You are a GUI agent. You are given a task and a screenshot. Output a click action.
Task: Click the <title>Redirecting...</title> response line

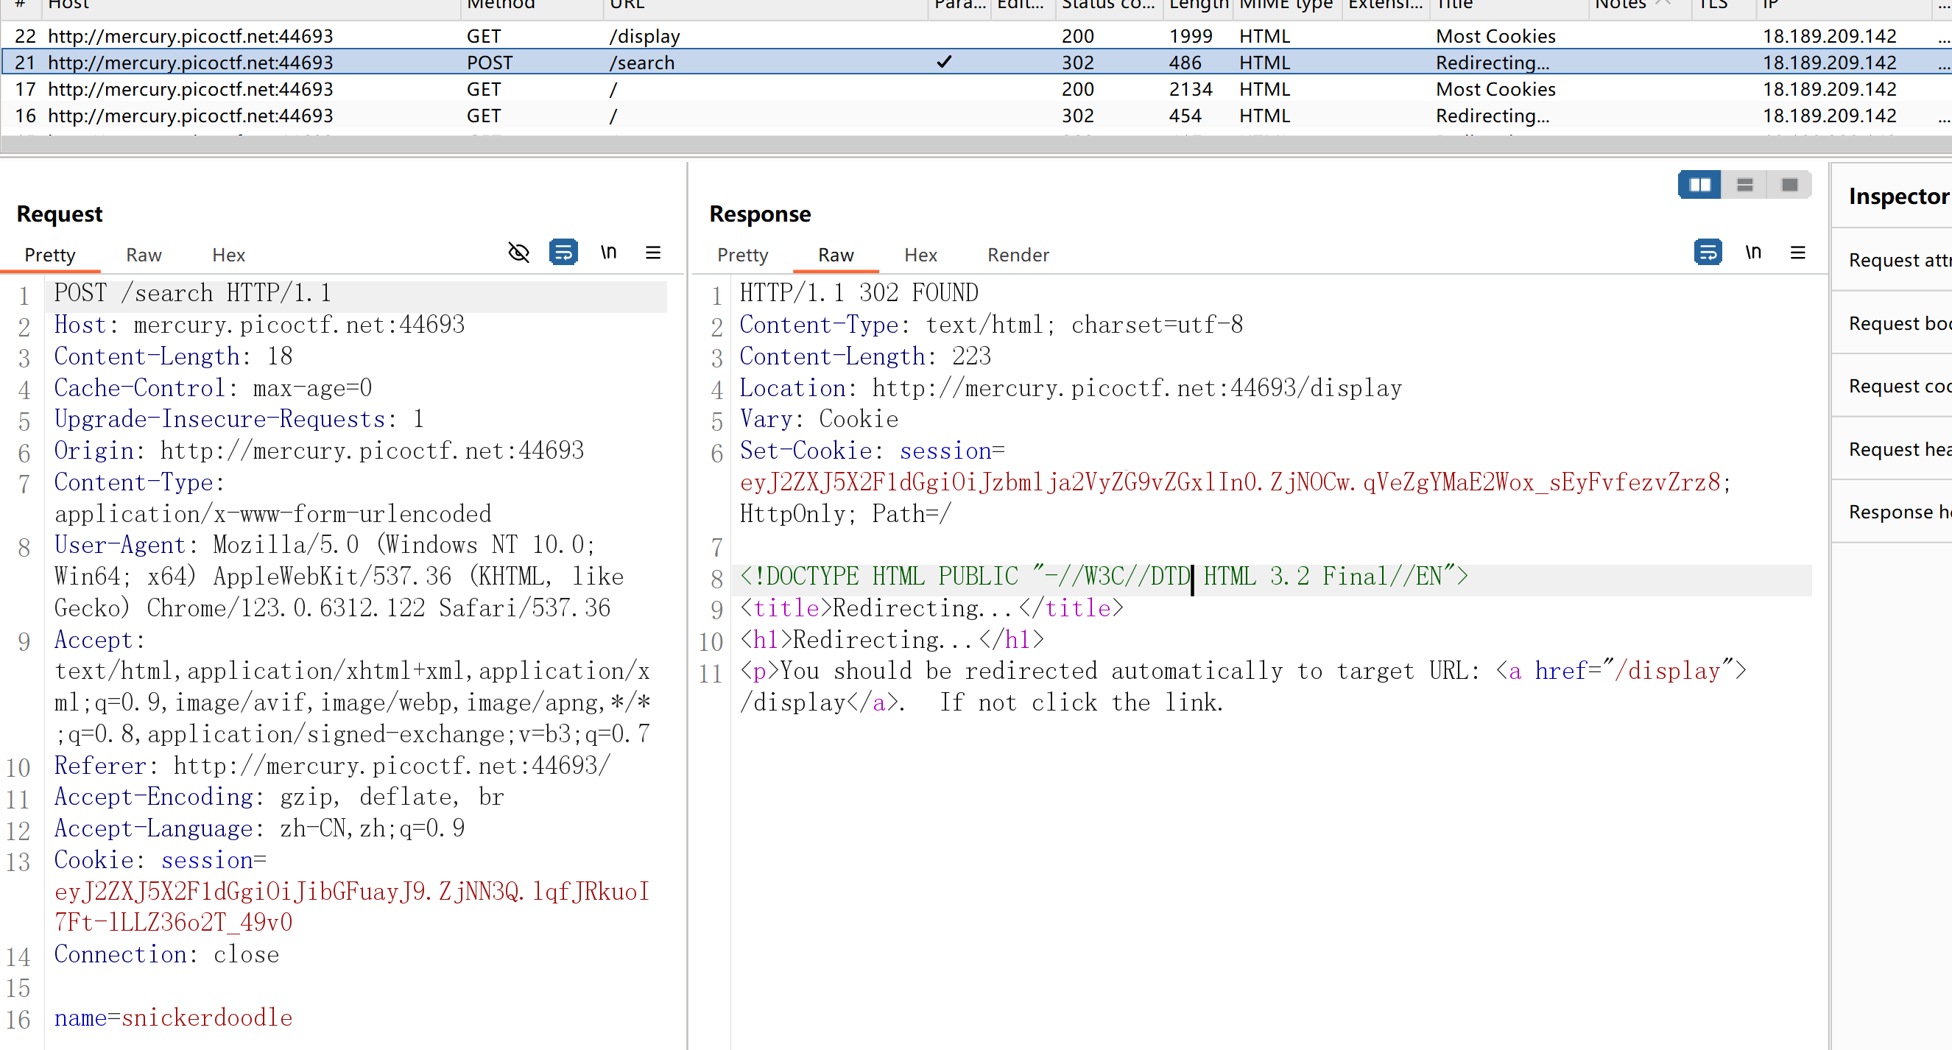pyautogui.click(x=931, y=608)
